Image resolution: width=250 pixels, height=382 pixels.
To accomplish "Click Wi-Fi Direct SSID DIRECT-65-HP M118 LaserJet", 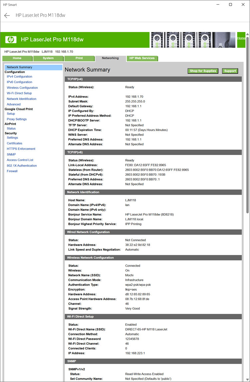I will coord(146,329).
